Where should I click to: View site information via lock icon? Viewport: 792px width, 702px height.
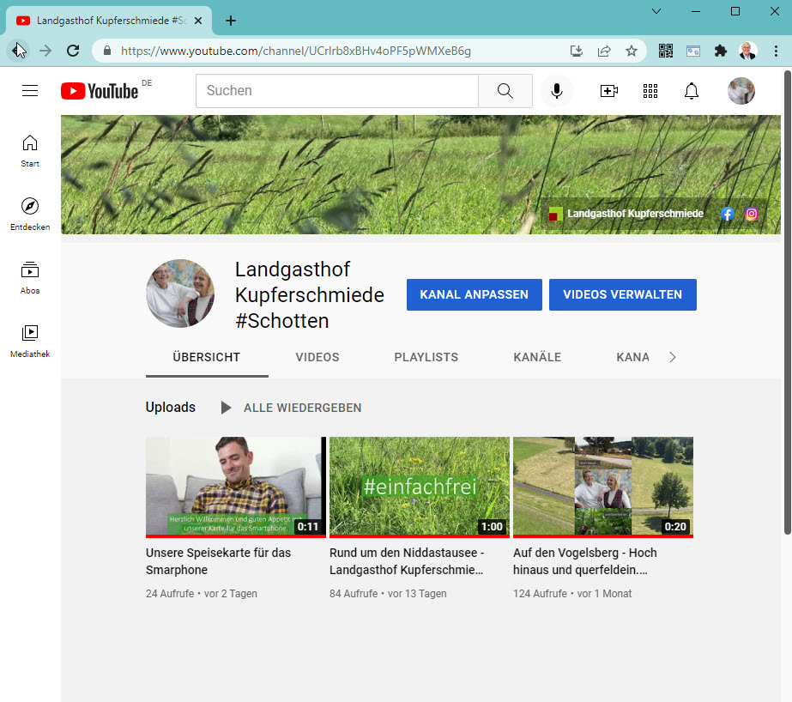tap(107, 51)
